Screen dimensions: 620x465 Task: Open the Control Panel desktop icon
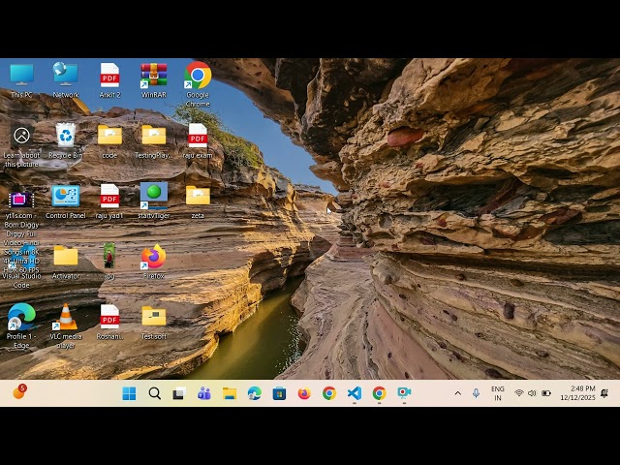click(66, 197)
